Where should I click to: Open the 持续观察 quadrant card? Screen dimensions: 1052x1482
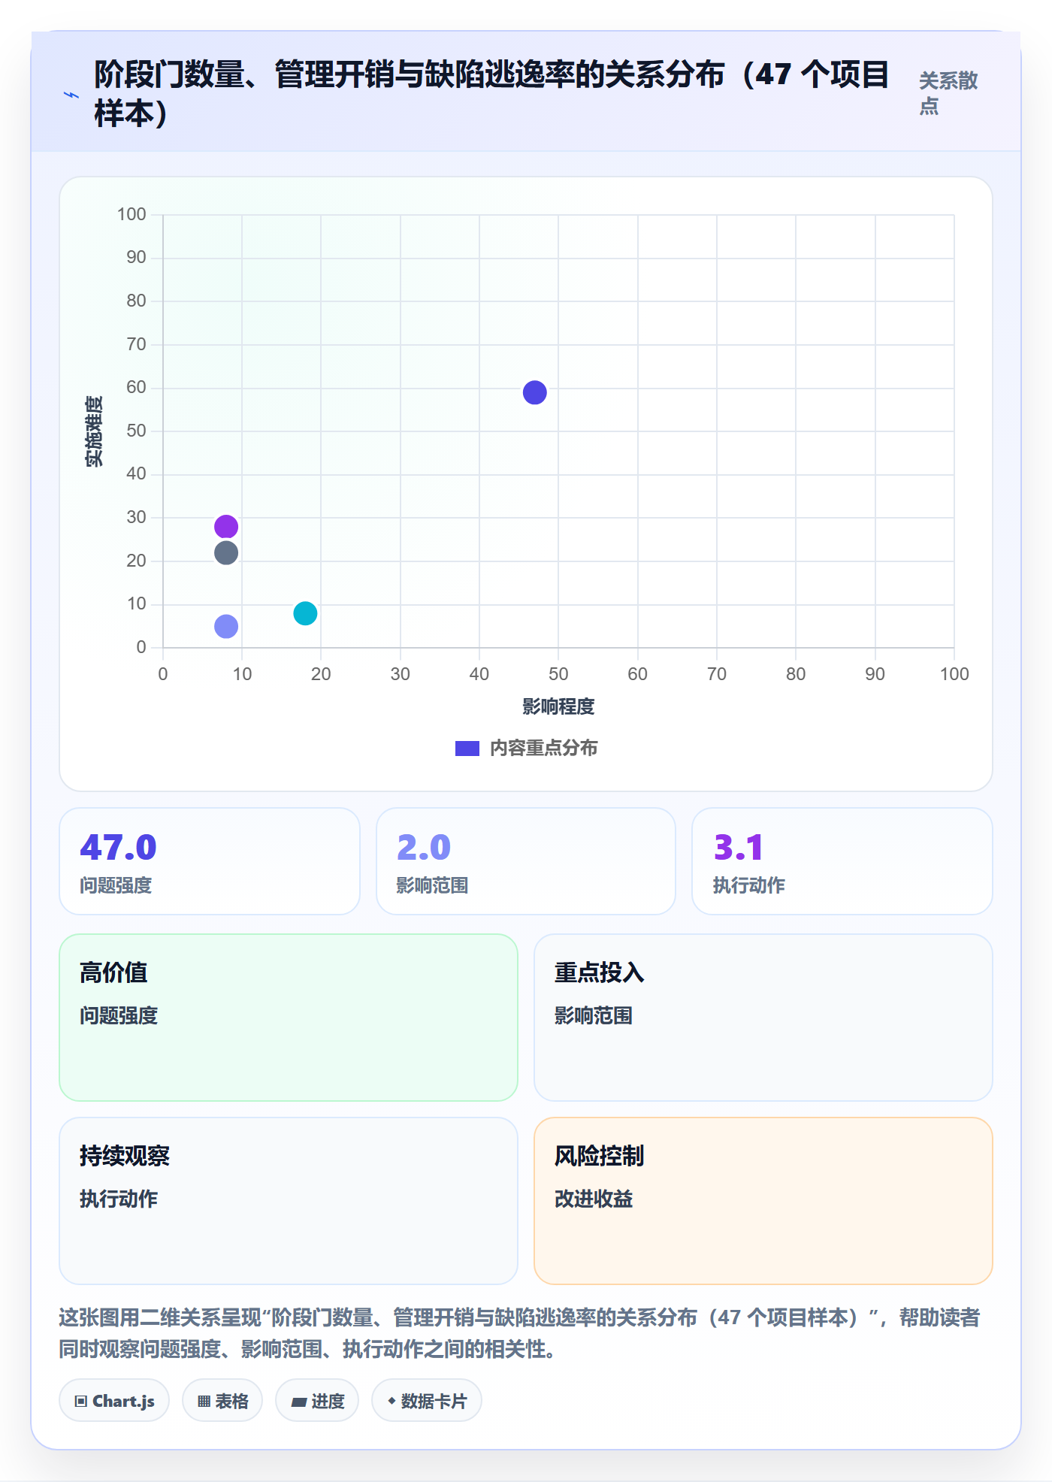point(289,1201)
